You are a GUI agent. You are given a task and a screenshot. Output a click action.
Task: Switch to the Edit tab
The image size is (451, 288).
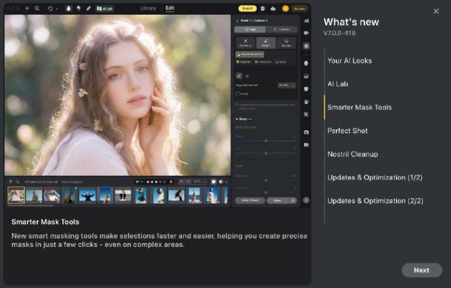(x=170, y=8)
